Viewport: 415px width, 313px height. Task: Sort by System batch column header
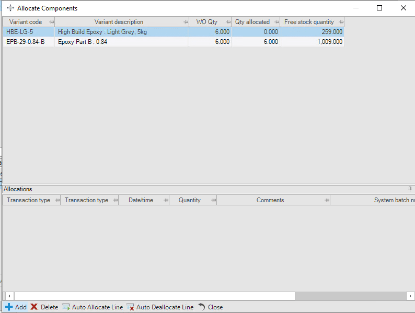[x=394, y=200]
